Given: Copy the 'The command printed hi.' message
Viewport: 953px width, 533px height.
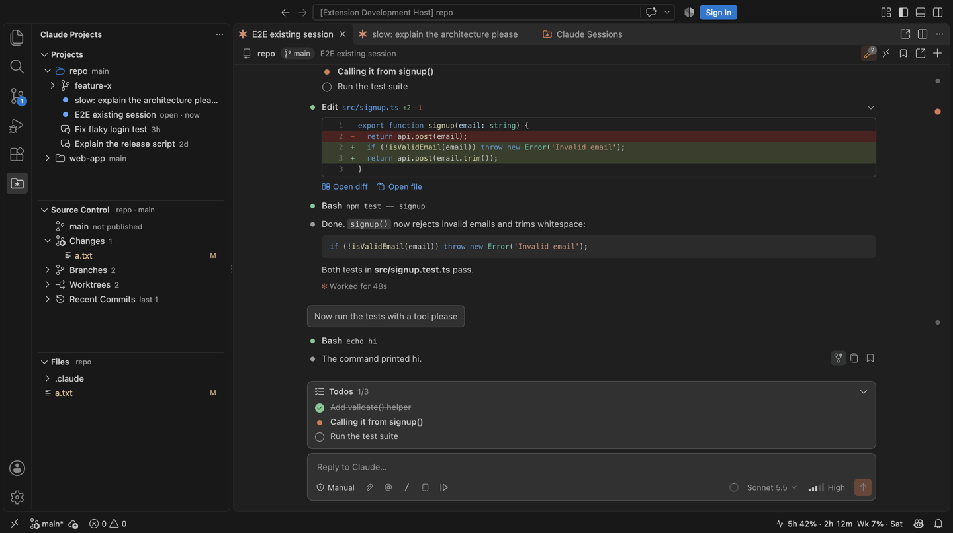Looking at the screenshot, I should 854,358.
